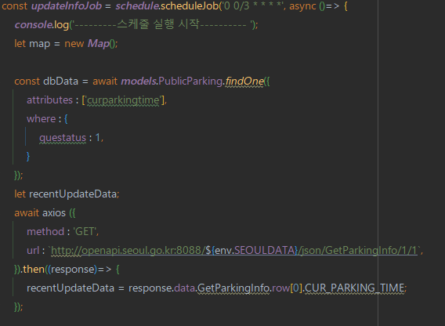Click the findOne method call

(244, 81)
